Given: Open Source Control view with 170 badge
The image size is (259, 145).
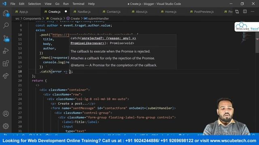Looking at the screenshot, I should click(x=6, y=38).
